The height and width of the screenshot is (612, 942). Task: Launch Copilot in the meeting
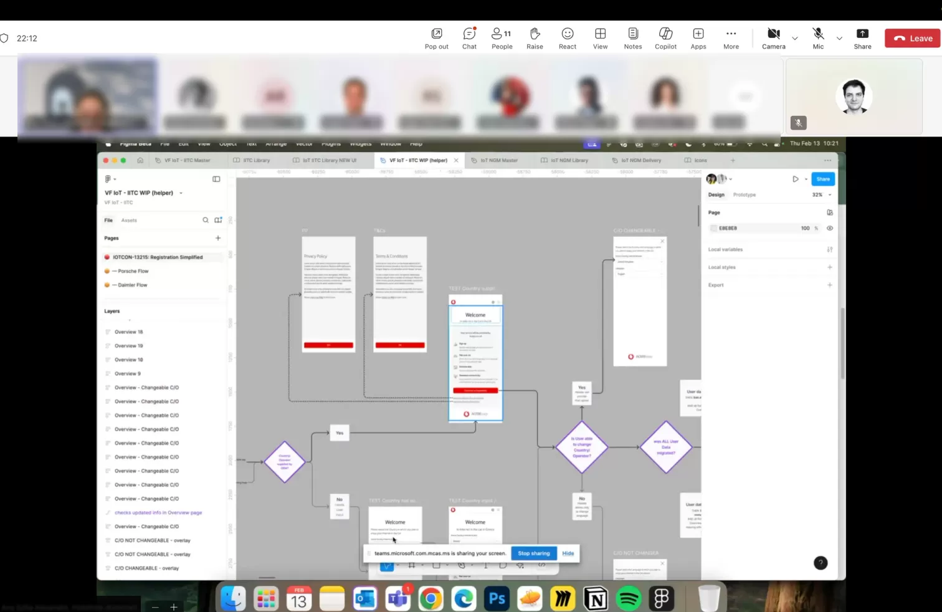click(665, 38)
